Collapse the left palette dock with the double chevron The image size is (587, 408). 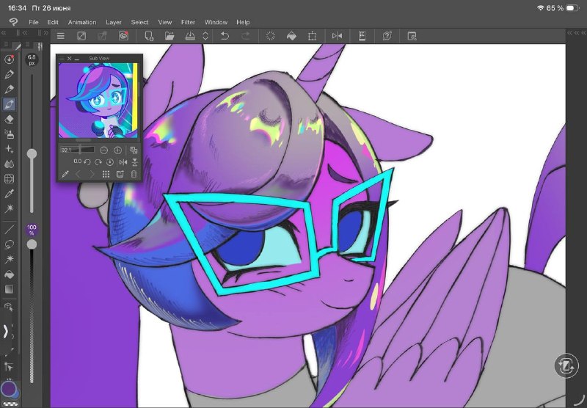click(4, 33)
